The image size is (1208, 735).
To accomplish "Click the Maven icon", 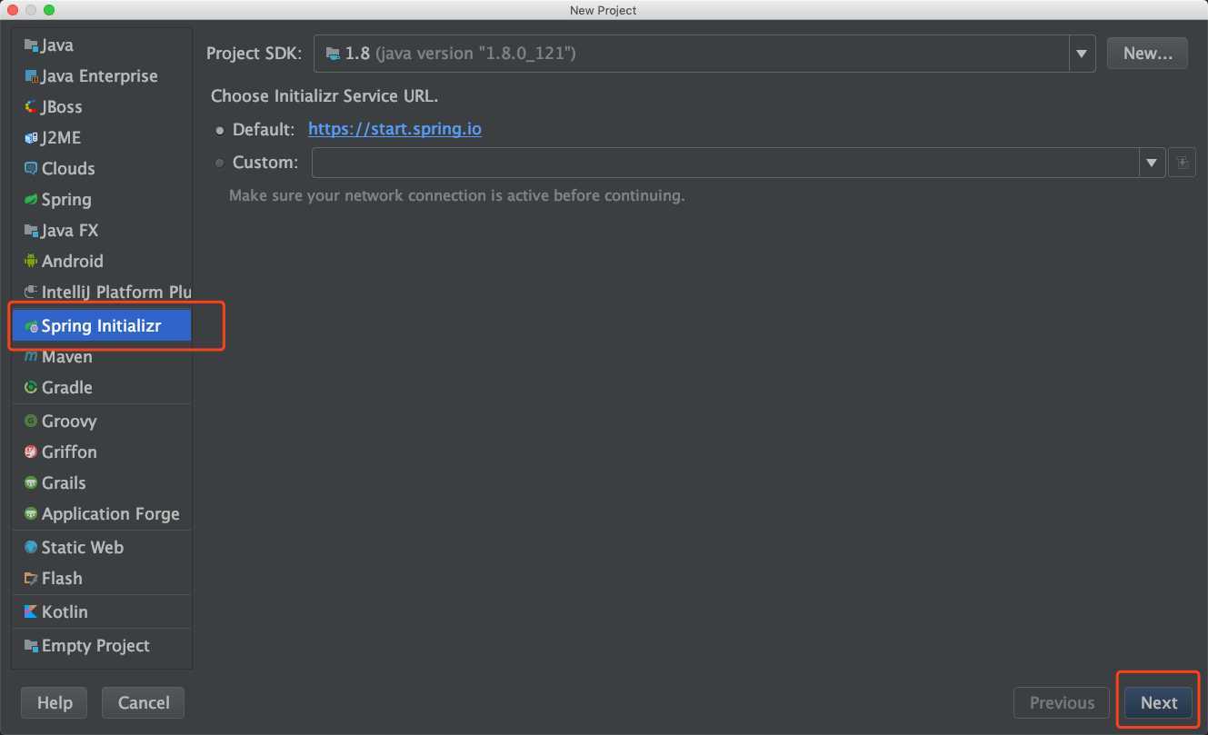I will (x=32, y=357).
